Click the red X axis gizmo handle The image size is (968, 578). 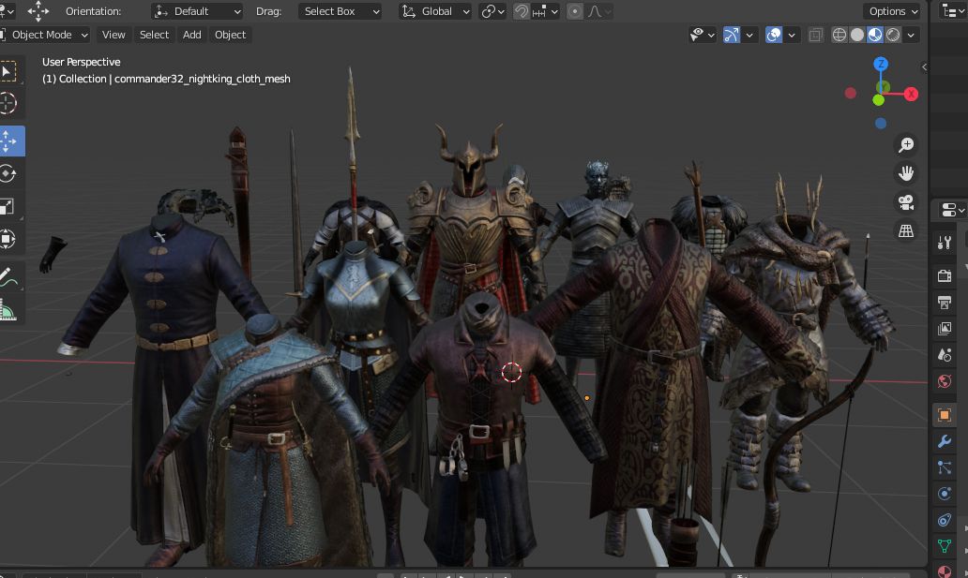(911, 94)
